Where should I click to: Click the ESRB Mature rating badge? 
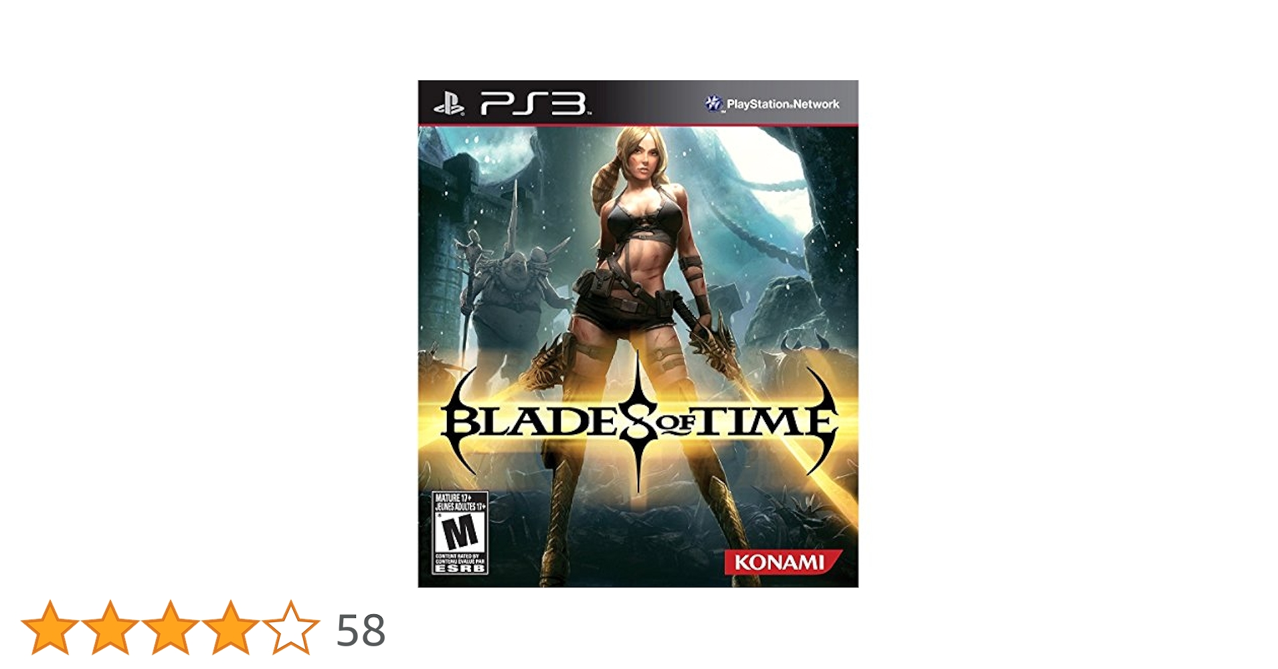(460, 533)
